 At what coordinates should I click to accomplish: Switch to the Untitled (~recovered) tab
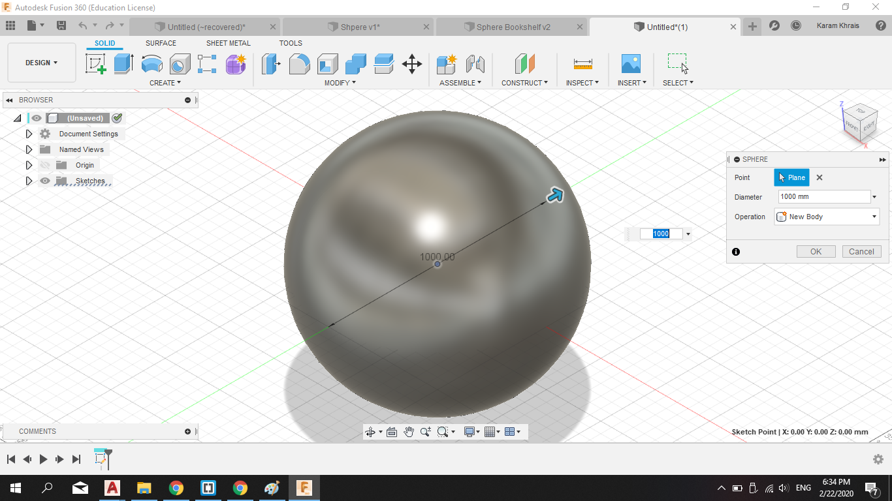tap(206, 27)
